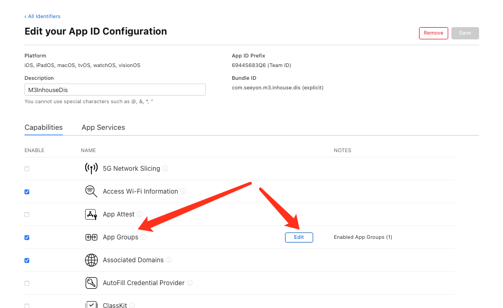Screen dimensions: 503x308
Task: Open info tooltip for 5G Network Slicing
Action: pyautogui.click(x=165, y=169)
